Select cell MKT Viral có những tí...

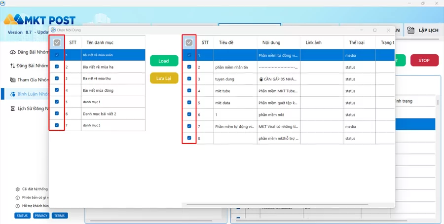(279, 126)
